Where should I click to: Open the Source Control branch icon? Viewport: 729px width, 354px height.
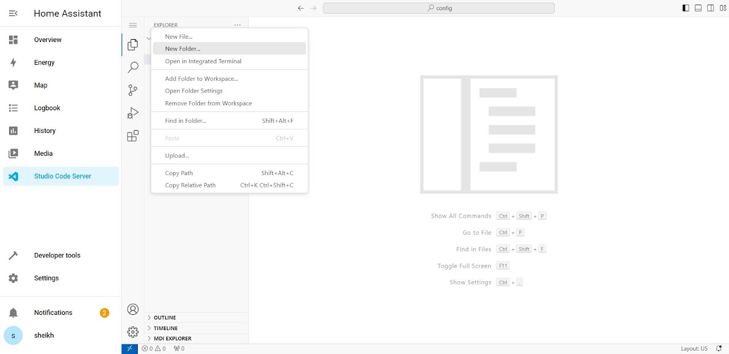click(x=133, y=90)
